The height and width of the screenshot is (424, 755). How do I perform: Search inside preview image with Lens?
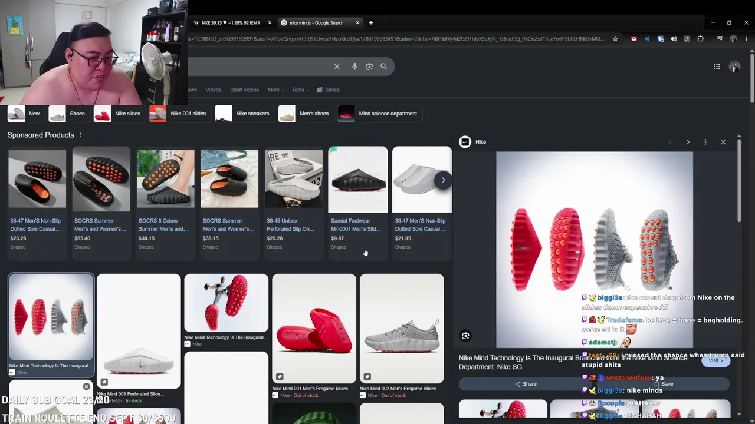(465, 336)
